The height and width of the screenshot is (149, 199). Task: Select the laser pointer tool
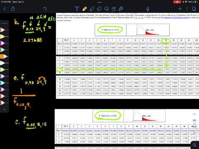pyautogui.click(x=121, y=9)
